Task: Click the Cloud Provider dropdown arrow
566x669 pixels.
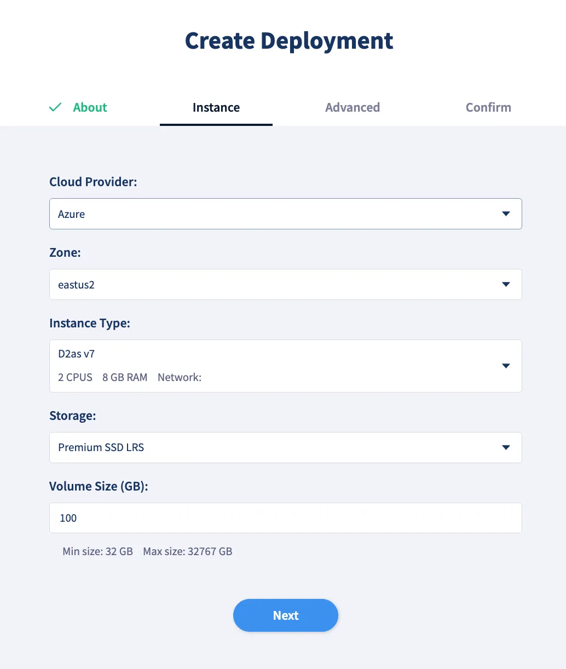Action: (x=506, y=214)
